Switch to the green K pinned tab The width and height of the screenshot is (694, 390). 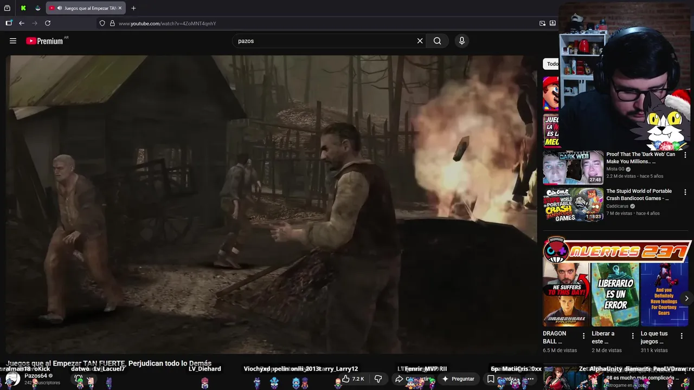[23, 8]
